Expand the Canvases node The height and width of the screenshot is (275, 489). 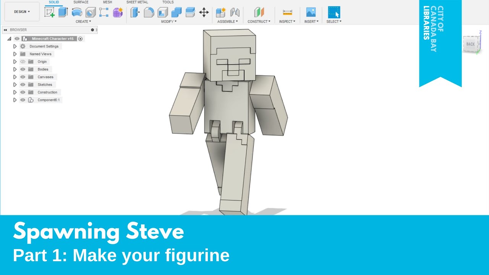tap(15, 77)
